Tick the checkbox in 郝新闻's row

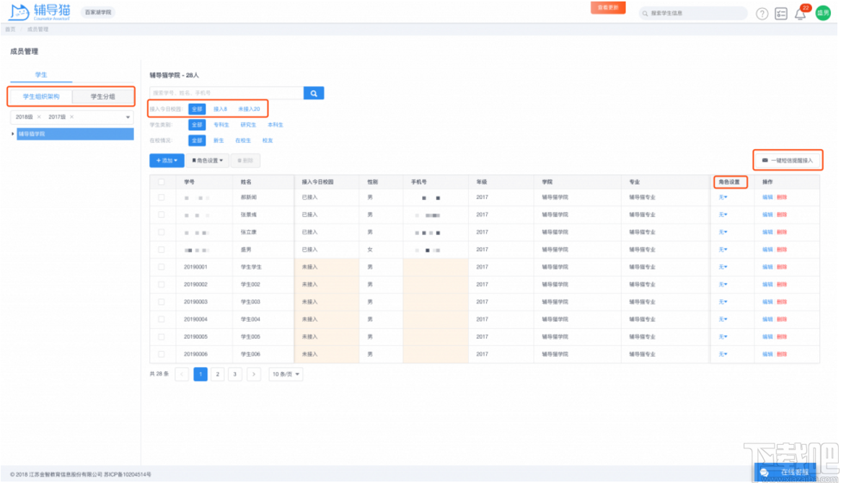point(162,197)
